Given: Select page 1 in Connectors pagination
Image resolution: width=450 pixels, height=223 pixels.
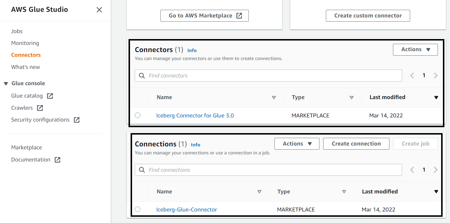Looking at the screenshot, I should coord(424,76).
